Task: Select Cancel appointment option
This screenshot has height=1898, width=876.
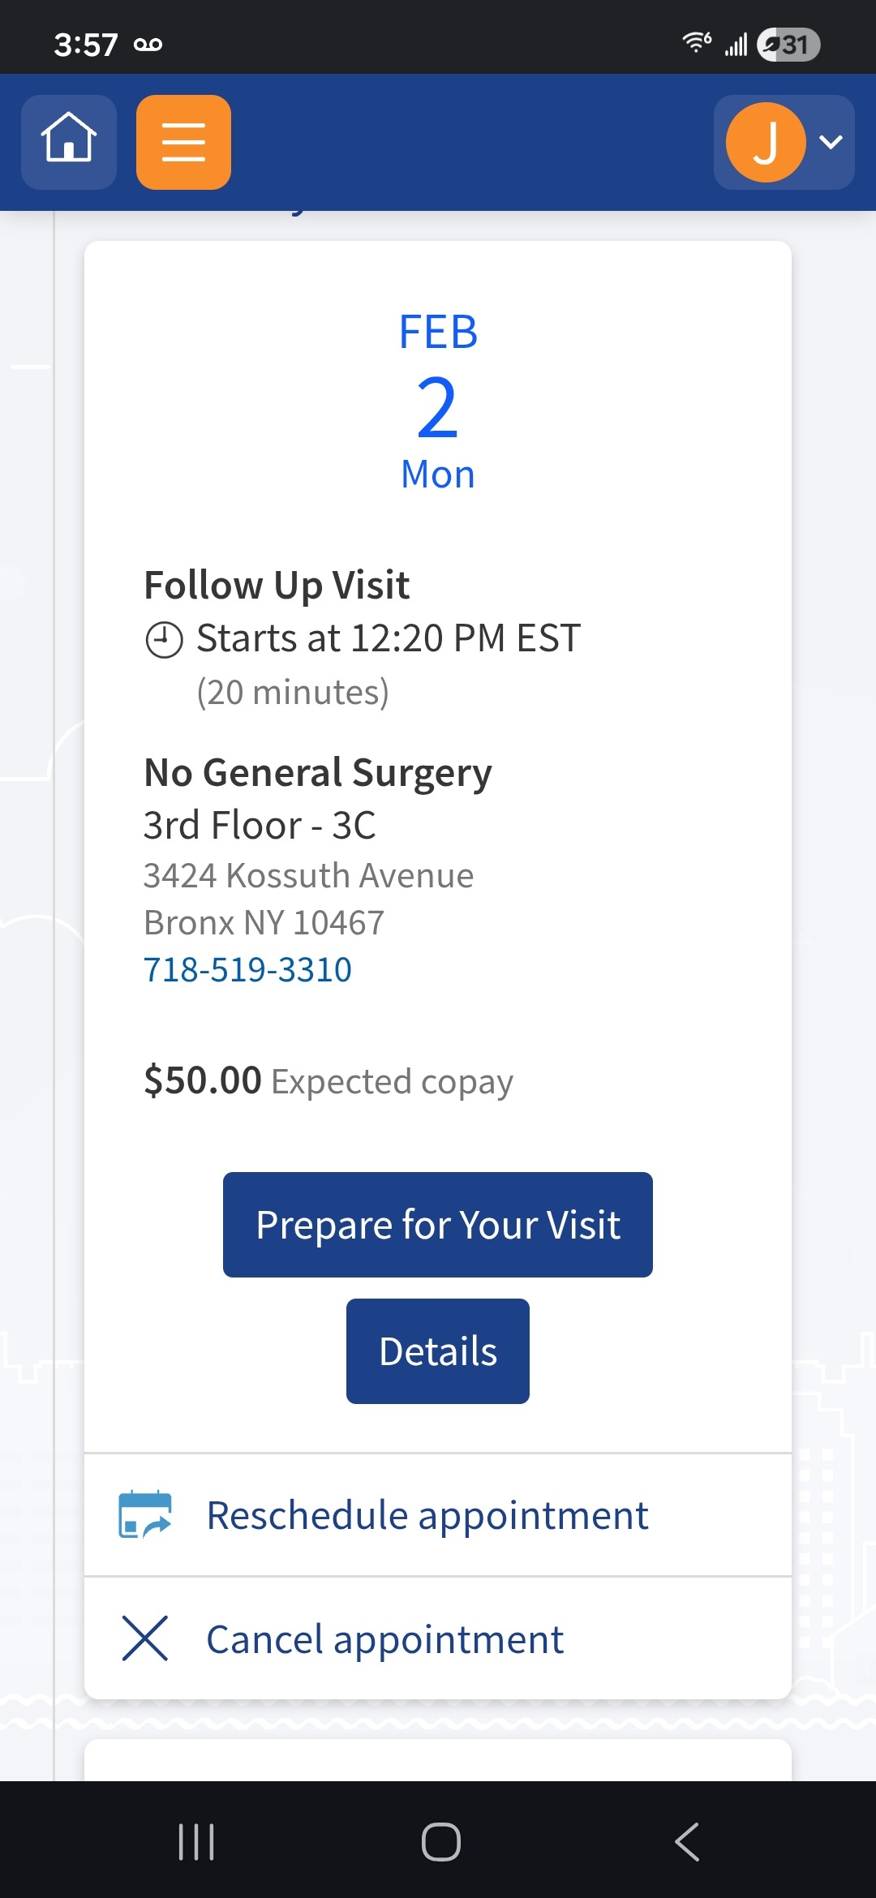Action: tap(438, 1638)
